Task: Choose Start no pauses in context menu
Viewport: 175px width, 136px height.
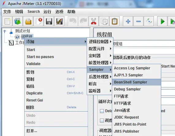Action: pyautogui.click(x=55, y=57)
